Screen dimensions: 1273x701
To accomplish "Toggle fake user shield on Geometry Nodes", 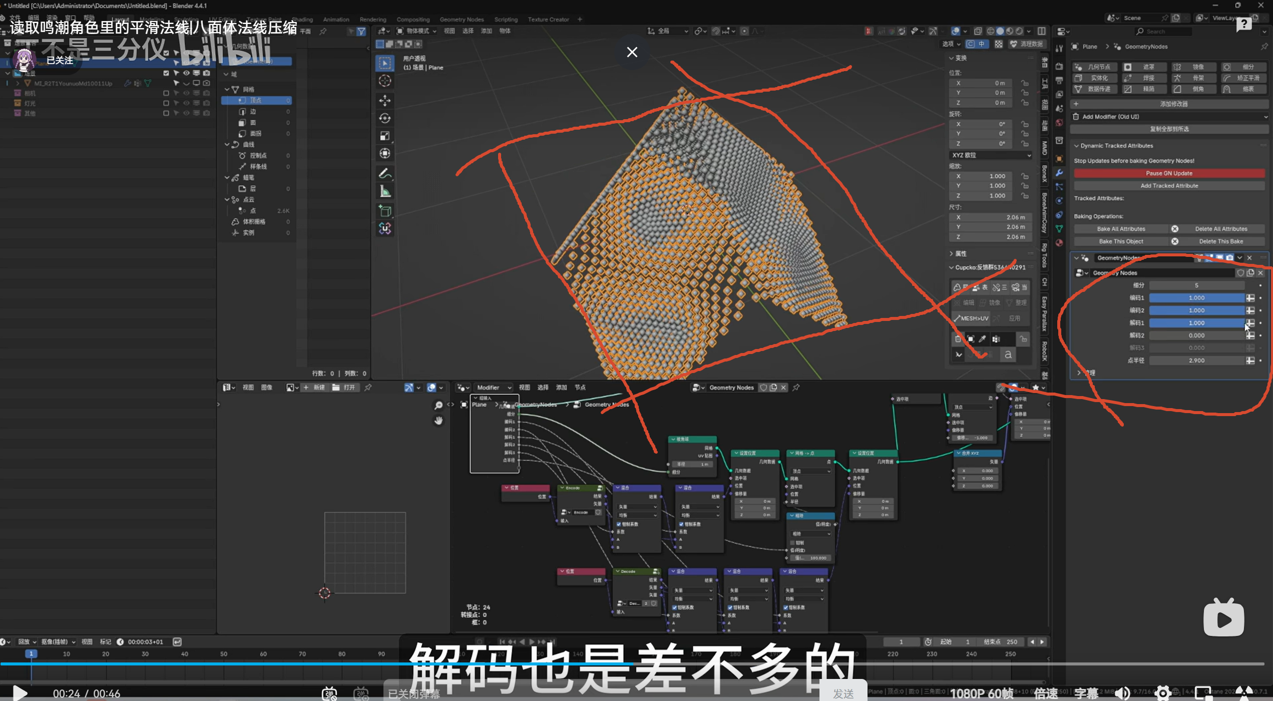I will click(x=1240, y=273).
